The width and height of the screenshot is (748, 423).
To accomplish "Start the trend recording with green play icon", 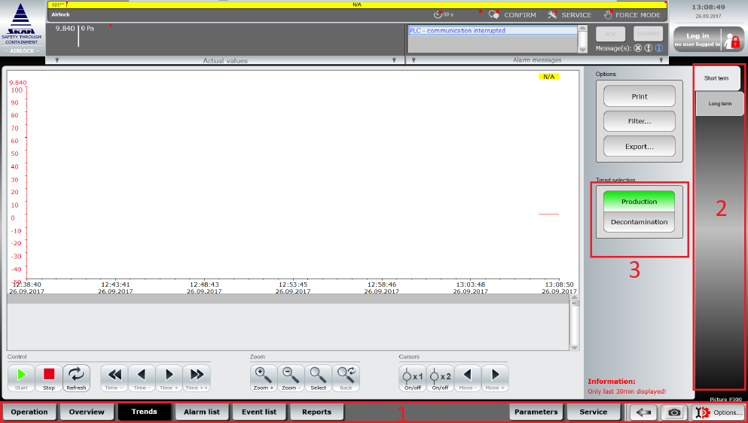I will (x=21, y=378).
